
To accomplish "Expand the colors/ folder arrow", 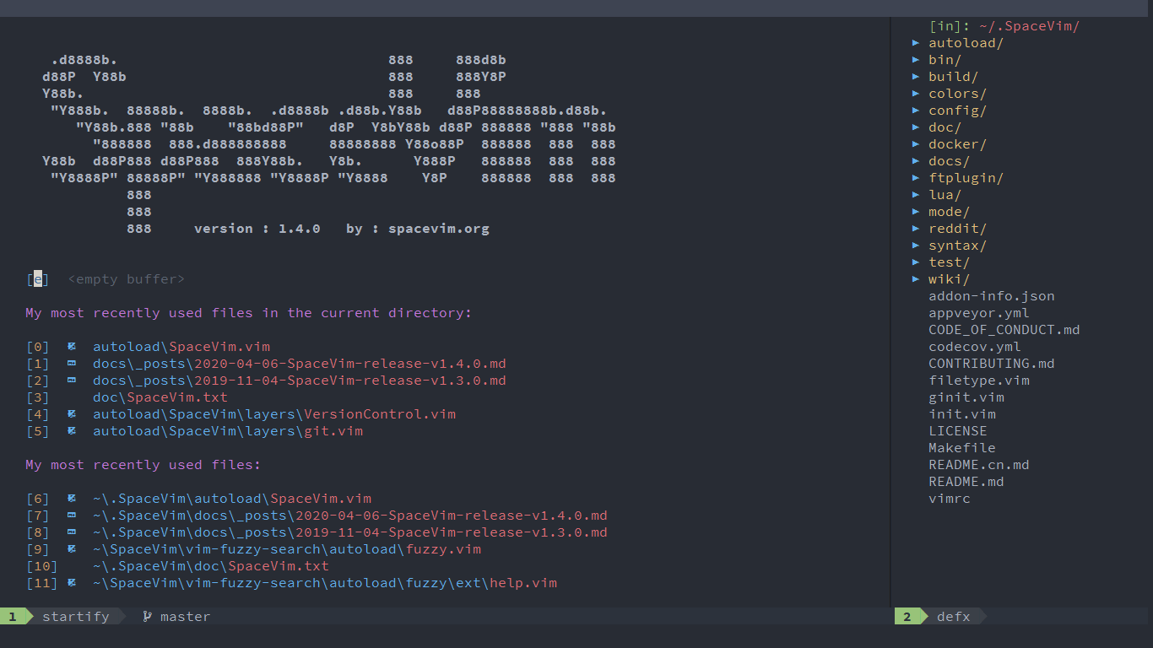I will click(916, 93).
